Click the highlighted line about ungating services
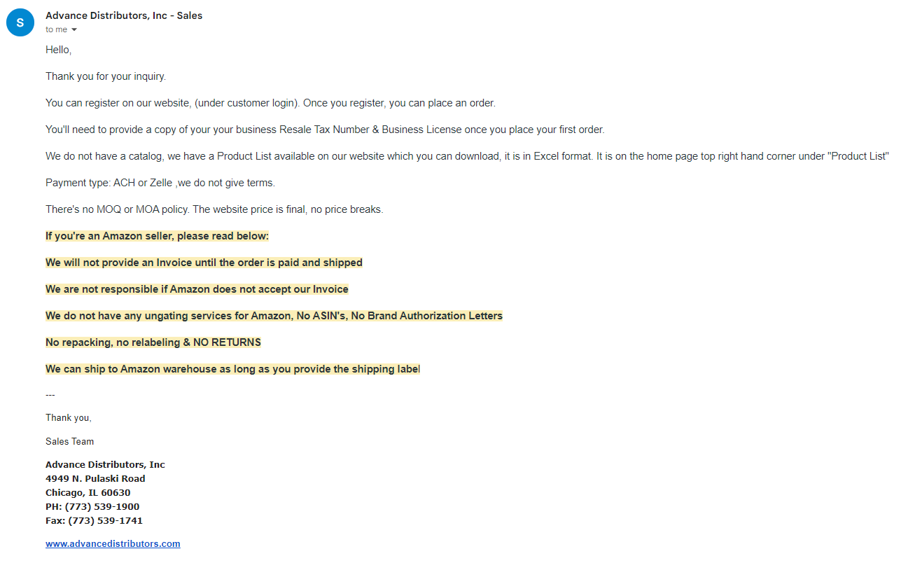This screenshot has height=563, width=922. [x=274, y=316]
